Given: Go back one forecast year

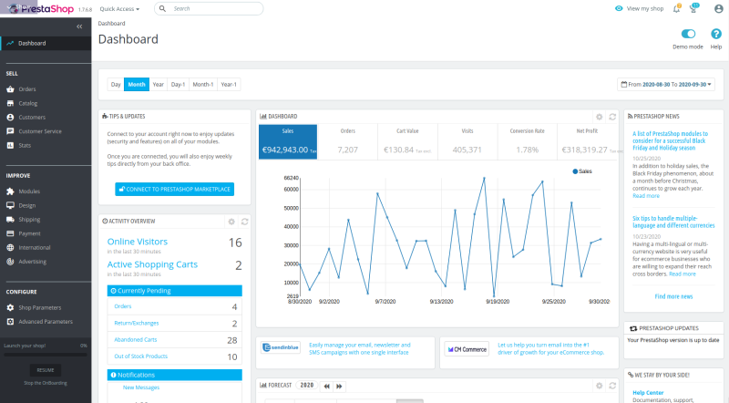Looking at the screenshot, I should [x=325, y=386].
